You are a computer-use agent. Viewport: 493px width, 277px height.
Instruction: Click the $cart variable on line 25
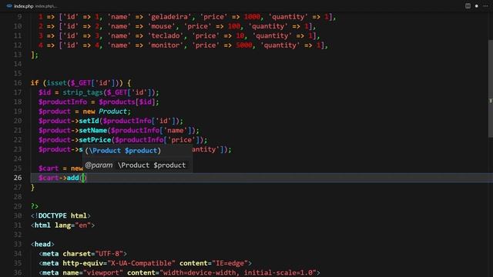[x=49, y=169]
